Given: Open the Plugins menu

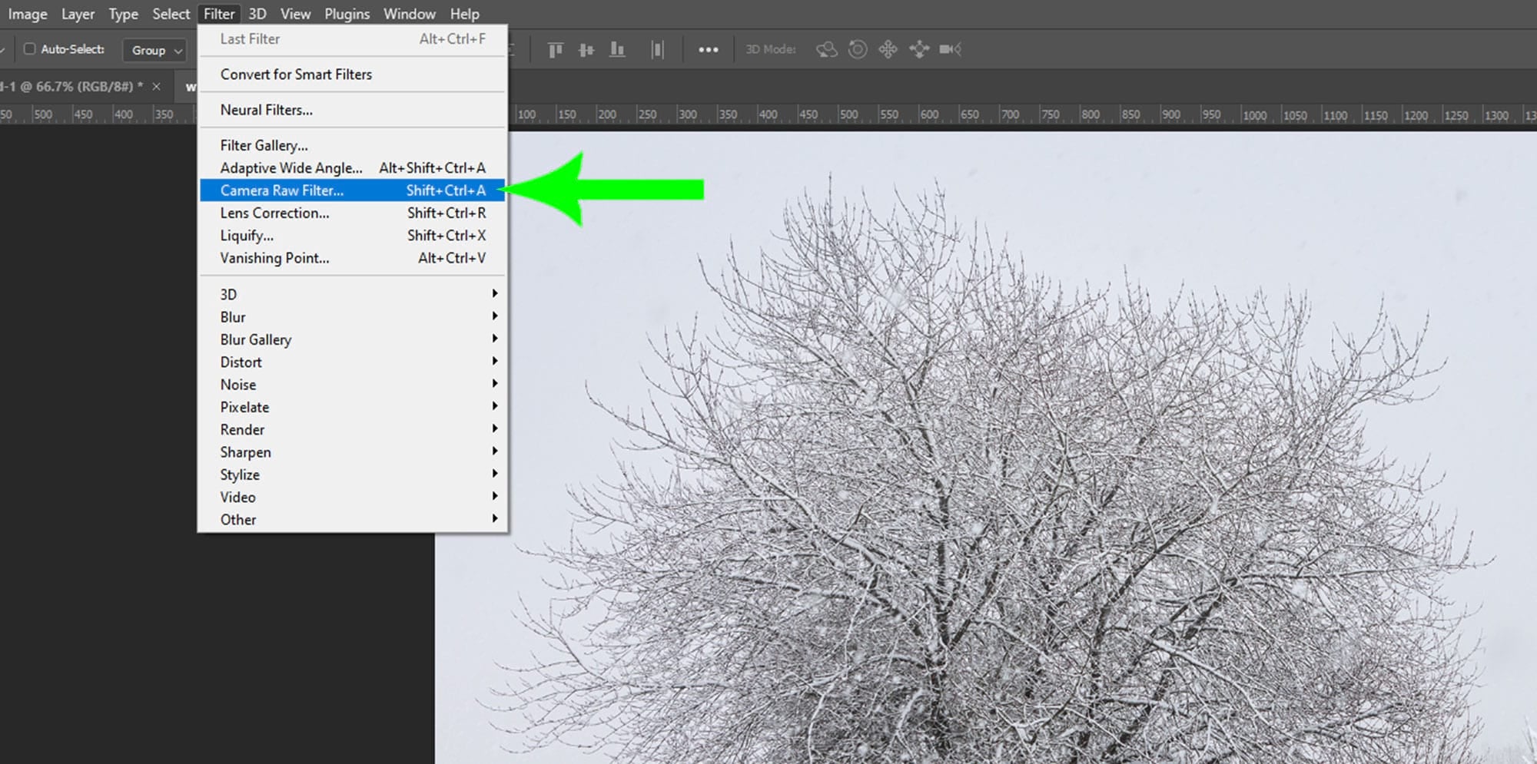Looking at the screenshot, I should point(346,13).
